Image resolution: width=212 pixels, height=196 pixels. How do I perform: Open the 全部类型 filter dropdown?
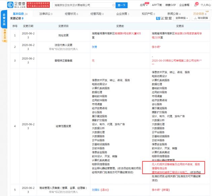point(181,18)
